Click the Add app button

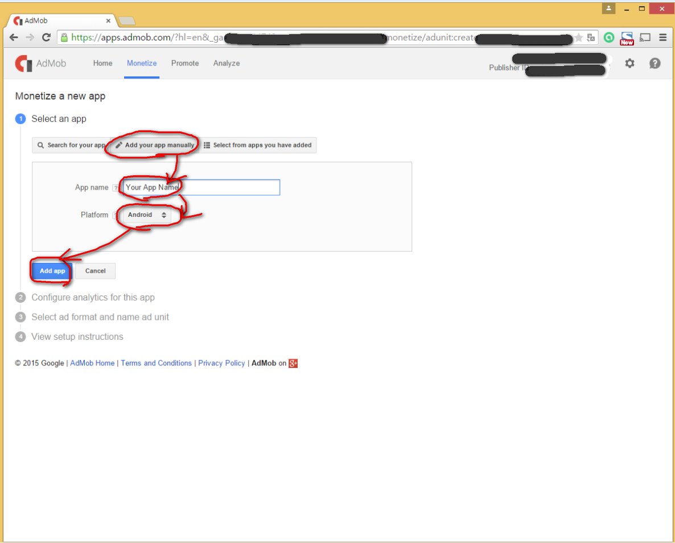52,271
